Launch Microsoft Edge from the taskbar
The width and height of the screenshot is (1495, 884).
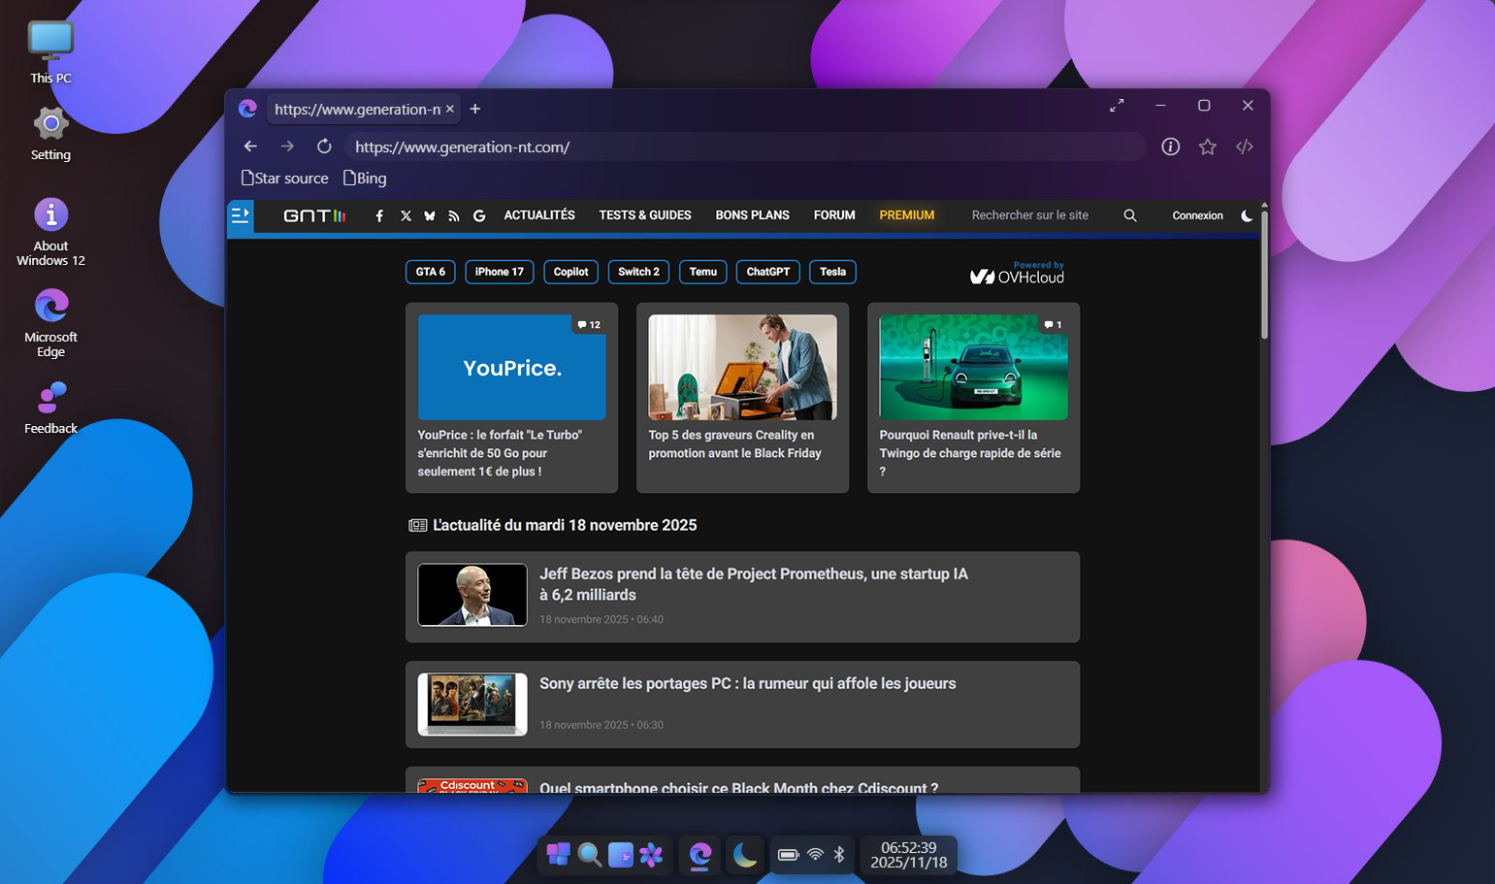pyautogui.click(x=700, y=855)
